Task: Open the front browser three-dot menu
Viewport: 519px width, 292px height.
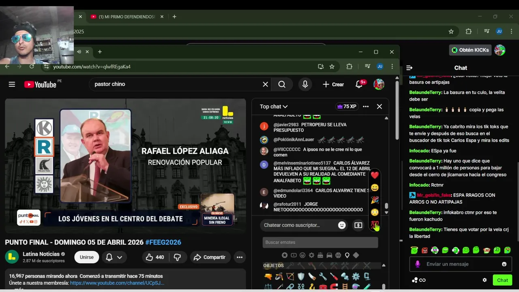Action: (392, 67)
